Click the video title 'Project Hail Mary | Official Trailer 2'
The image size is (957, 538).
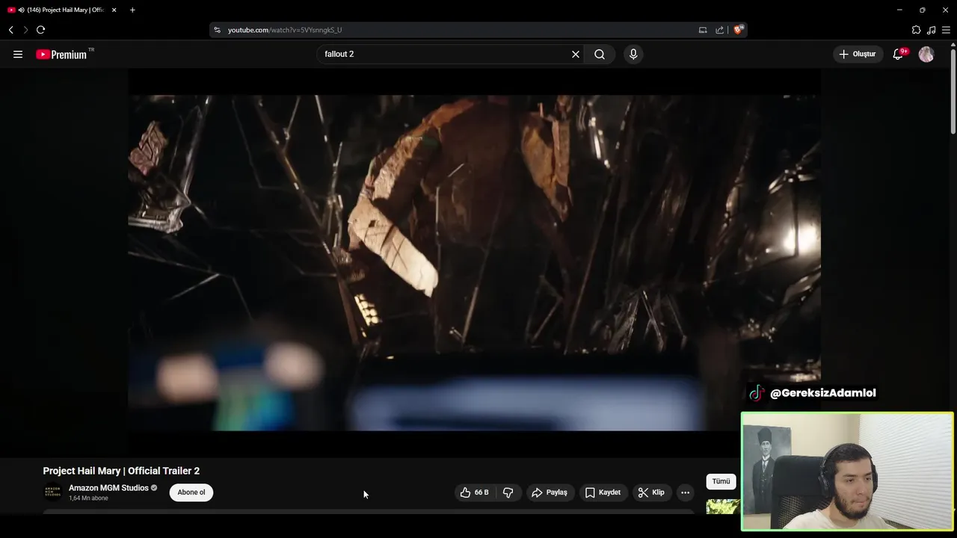pos(121,471)
